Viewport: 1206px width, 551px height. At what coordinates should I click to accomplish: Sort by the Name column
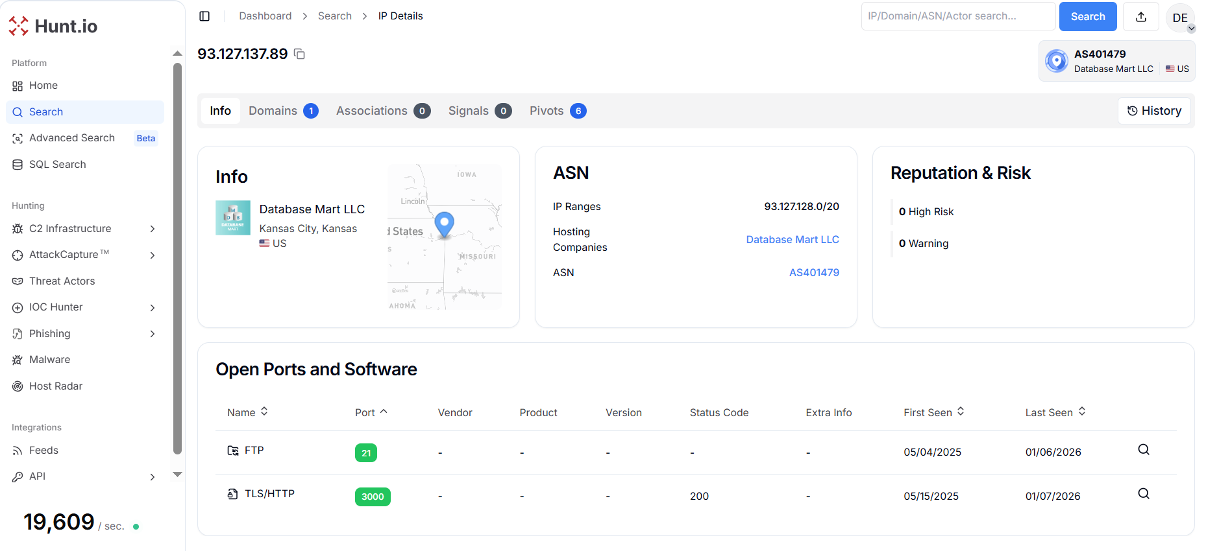point(247,412)
